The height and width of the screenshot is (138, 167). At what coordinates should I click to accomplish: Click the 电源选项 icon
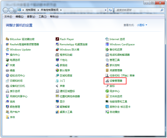coord(7,60)
